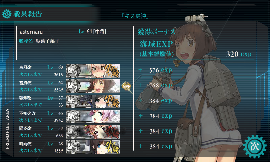Select 陽炎改's heavily damaged portrait banner
Viewport: 270px width, 162px height.
pos(93,132)
